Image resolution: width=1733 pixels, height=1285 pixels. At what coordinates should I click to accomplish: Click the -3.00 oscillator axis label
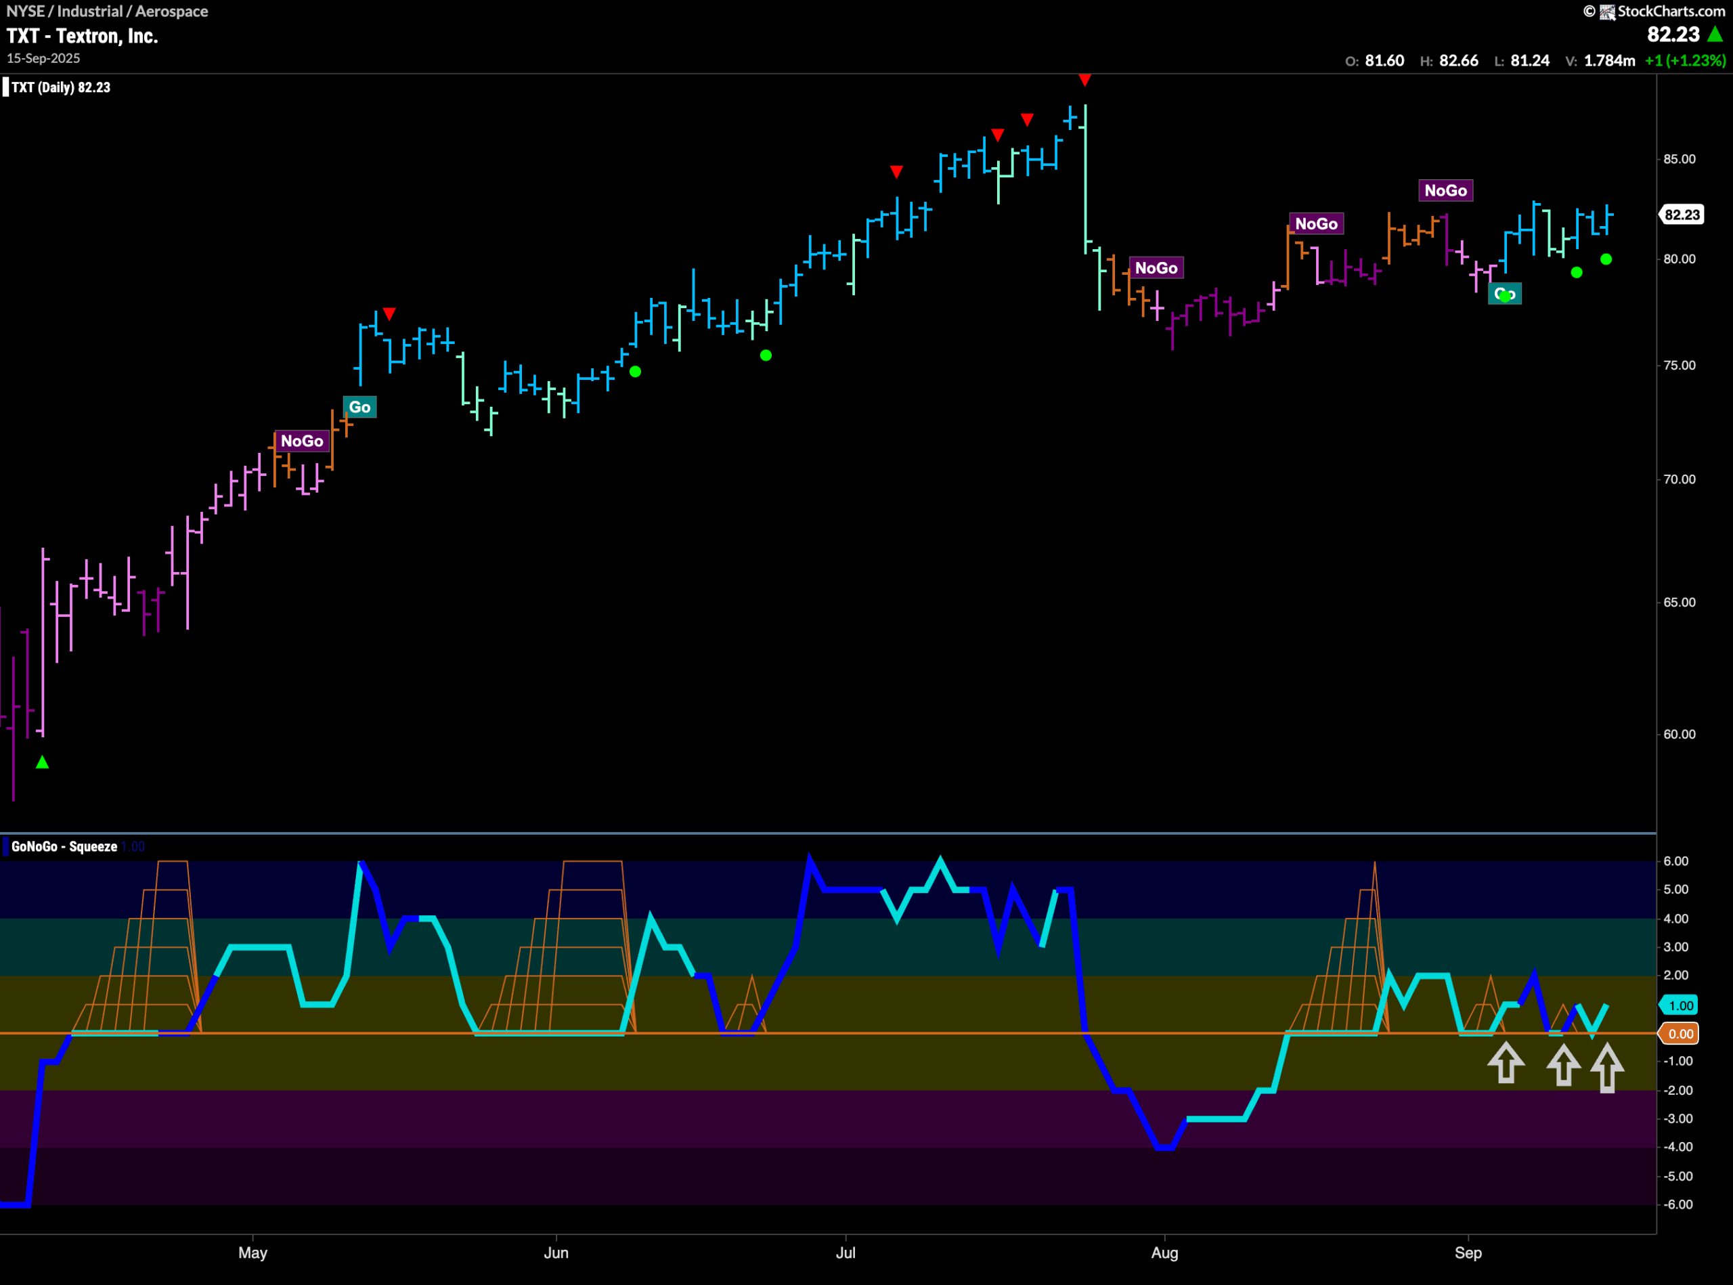pos(1677,1118)
